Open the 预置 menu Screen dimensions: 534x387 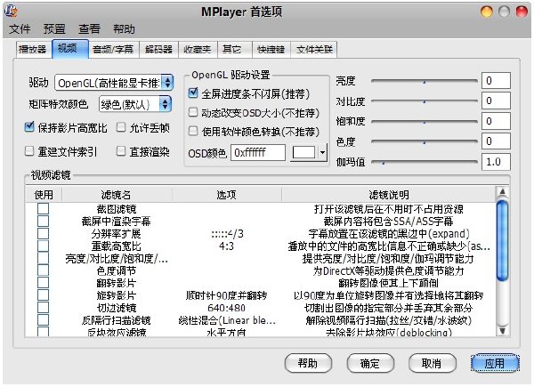pyautogui.click(x=54, y=29)
